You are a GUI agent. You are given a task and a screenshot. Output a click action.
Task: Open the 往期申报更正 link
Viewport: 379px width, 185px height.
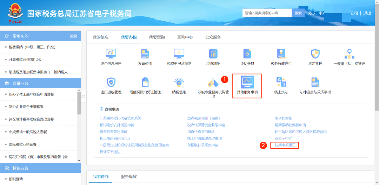click(x=285, y=145)
